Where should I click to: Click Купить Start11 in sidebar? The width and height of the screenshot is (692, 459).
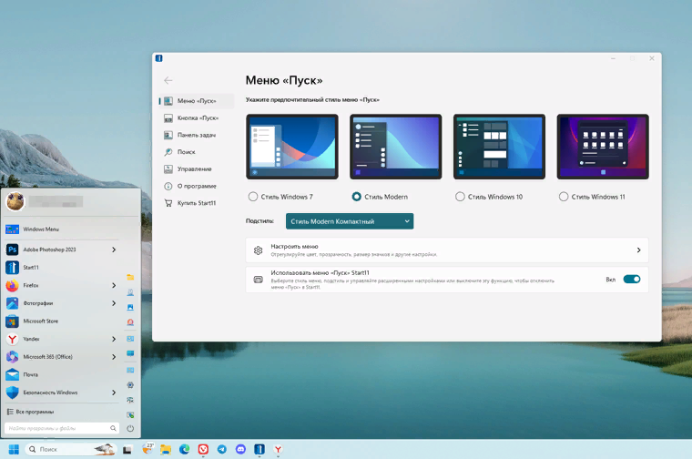click(197, 203)
